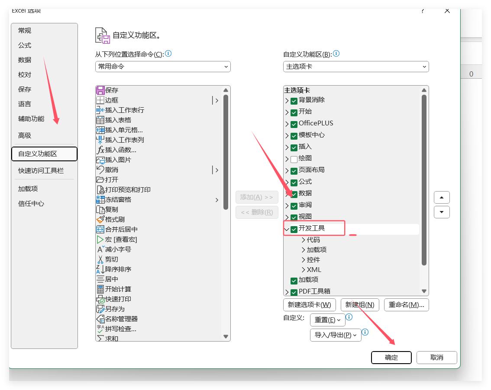The image size is (491, 390).
Task: Expand the XML group
Action: pyautogui.click(x=303, y=270)
